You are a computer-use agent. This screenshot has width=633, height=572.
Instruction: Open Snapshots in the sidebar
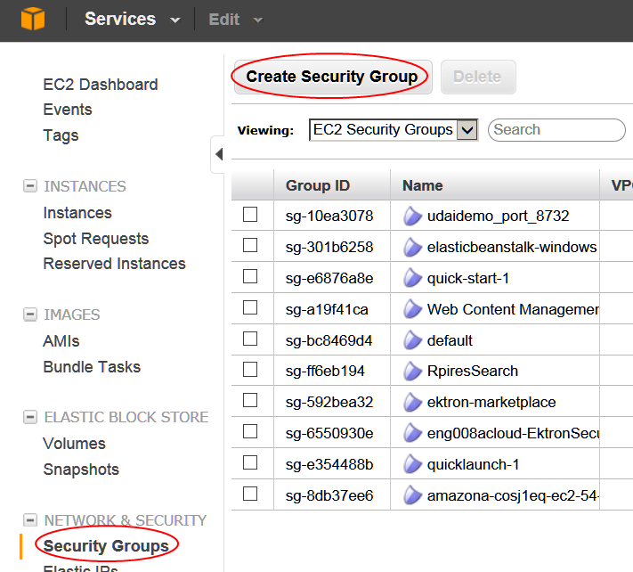point(81,470)
